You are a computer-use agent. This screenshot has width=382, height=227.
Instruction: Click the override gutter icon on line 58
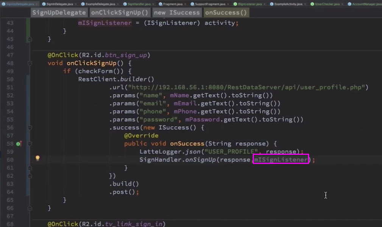pyautogui.click(x=19, y=144)
